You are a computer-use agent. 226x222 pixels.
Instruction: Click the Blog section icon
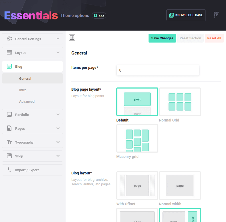tap(9, 66)
